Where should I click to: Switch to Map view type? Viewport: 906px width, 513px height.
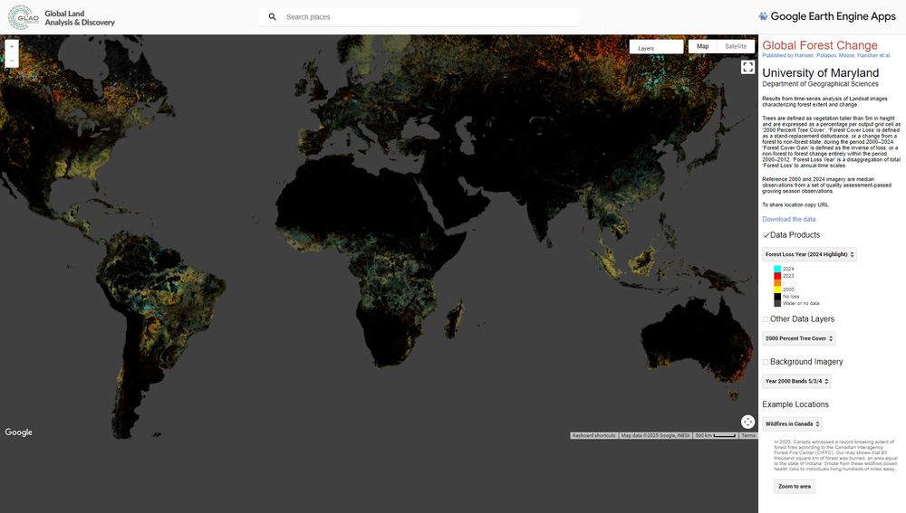703,46
